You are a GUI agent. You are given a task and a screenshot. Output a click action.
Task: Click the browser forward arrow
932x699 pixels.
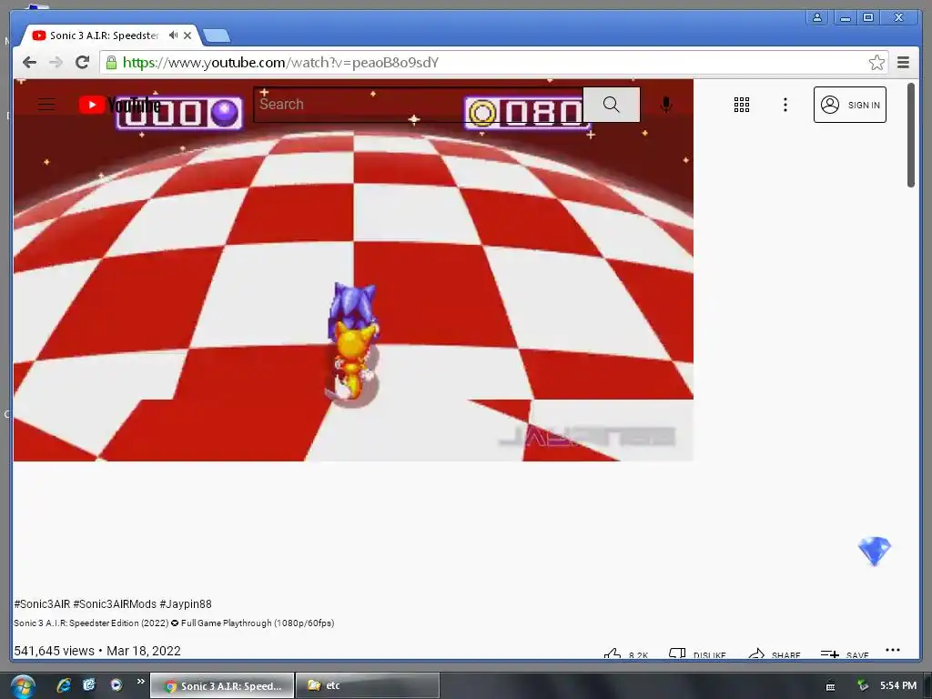(56, 63)
